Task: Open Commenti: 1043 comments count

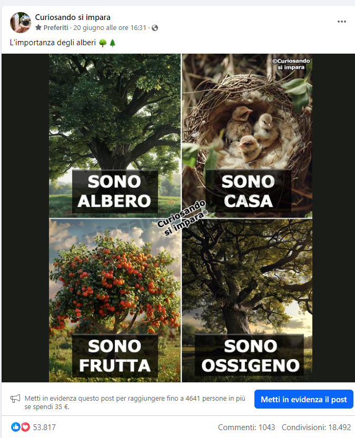Action: pyautogui.click(x=246, y=427)
